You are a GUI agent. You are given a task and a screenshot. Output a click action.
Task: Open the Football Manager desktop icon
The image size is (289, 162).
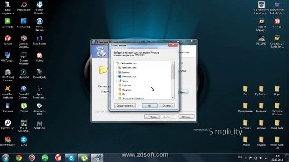[261, 25]
